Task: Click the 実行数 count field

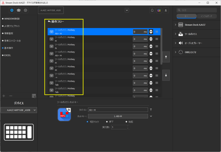Action: 120,127
